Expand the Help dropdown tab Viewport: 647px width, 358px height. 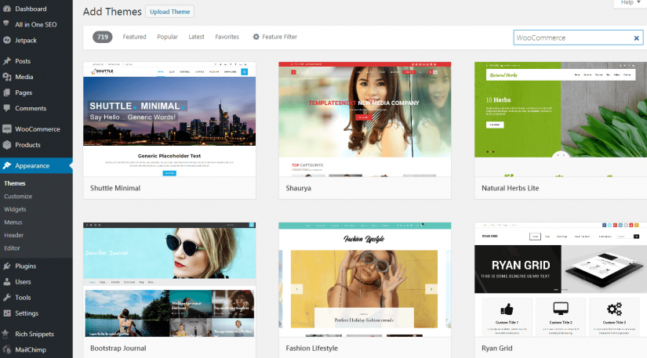(x=631, y=3)
